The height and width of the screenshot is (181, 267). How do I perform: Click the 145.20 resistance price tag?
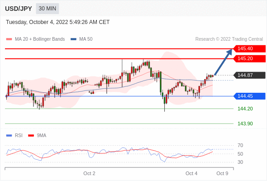pyautogui.click(x=249, y=58)
